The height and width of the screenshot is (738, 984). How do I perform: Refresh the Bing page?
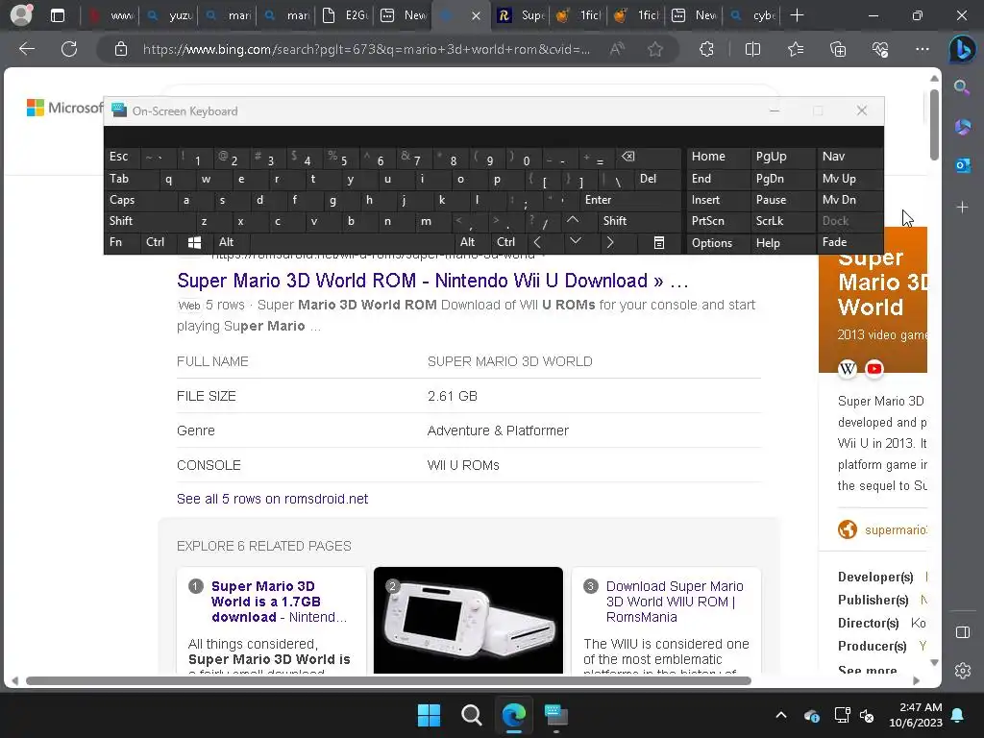click(69, 49)
